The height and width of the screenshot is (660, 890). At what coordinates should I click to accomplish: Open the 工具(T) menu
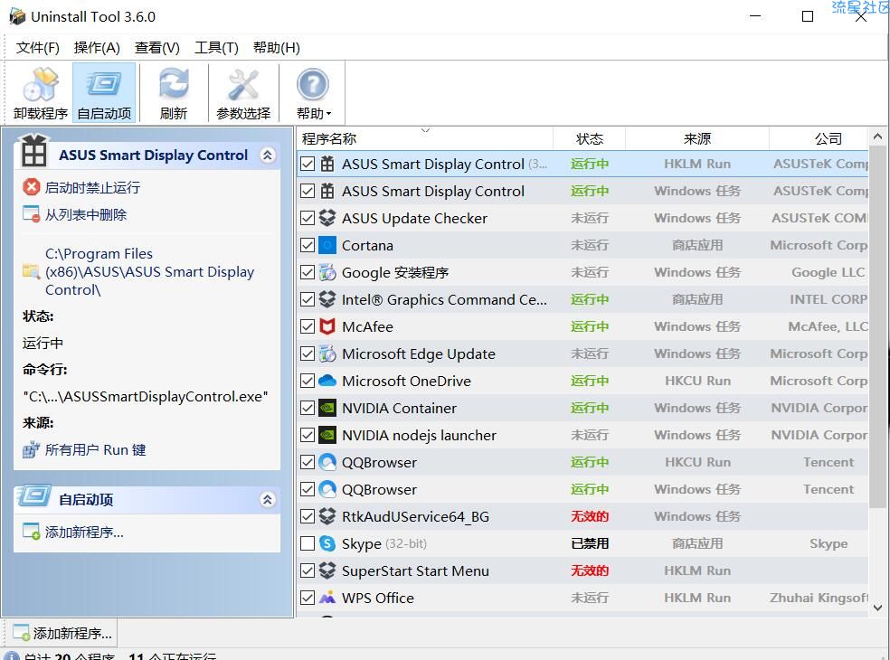pos(216,48)
